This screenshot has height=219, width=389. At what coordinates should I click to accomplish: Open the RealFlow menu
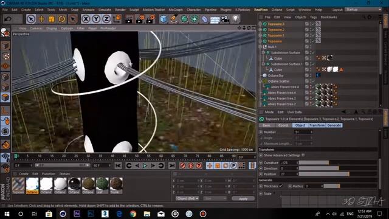(x=261, y=10)
